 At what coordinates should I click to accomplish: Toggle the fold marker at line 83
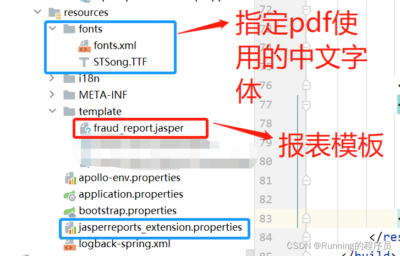click(306, 218)
